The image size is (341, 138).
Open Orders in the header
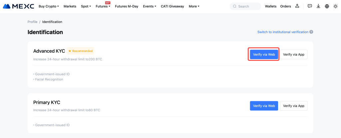pos(285,6)
